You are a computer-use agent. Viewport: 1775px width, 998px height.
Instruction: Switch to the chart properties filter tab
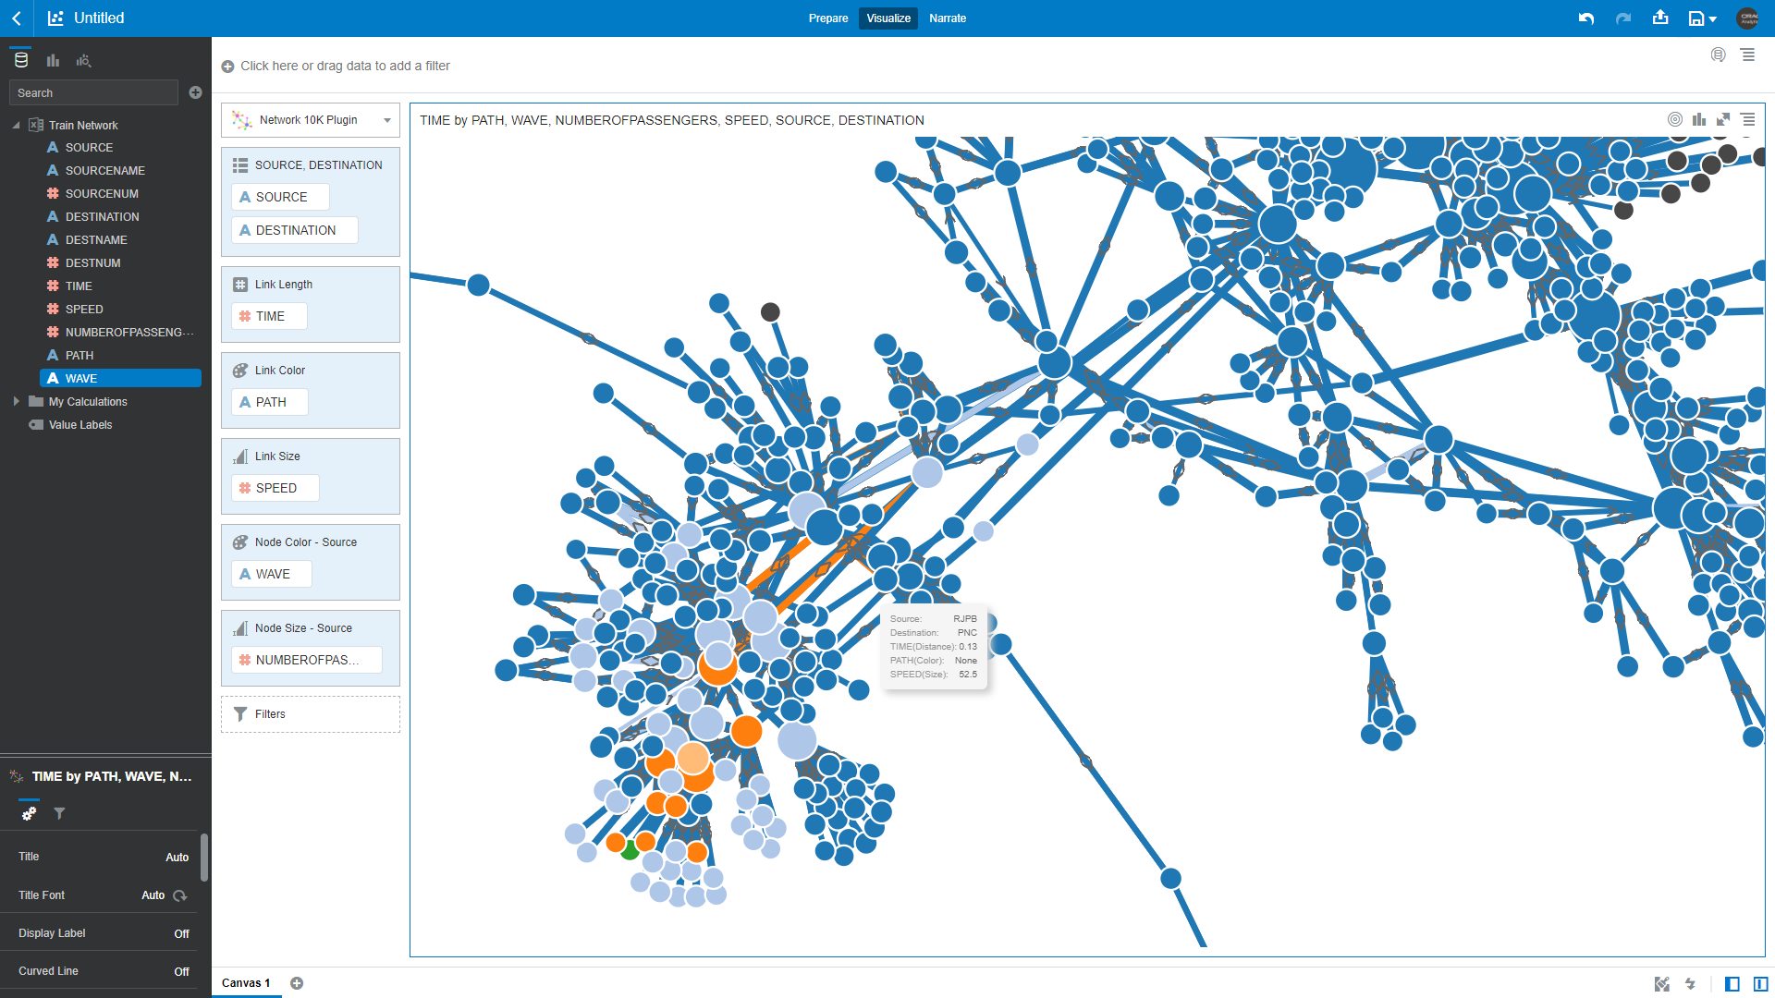coord(59,813)
